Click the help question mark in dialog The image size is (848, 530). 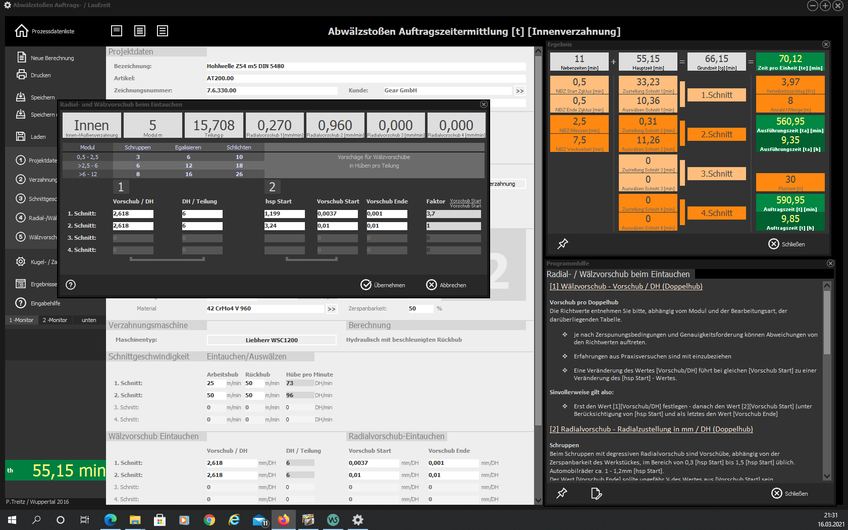pos(71,285)
